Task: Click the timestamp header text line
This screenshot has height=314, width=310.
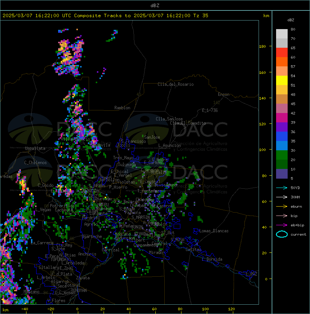Action: tap(105, 16)
